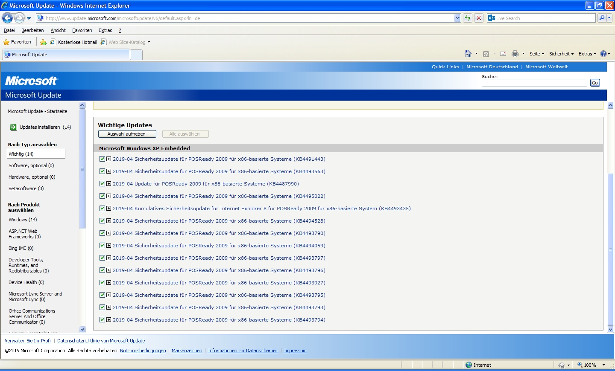The width and height of the screenshot is (615, 371).
Task: Select the Microsoft Update browser tab
Action: [x=66, y=55]
